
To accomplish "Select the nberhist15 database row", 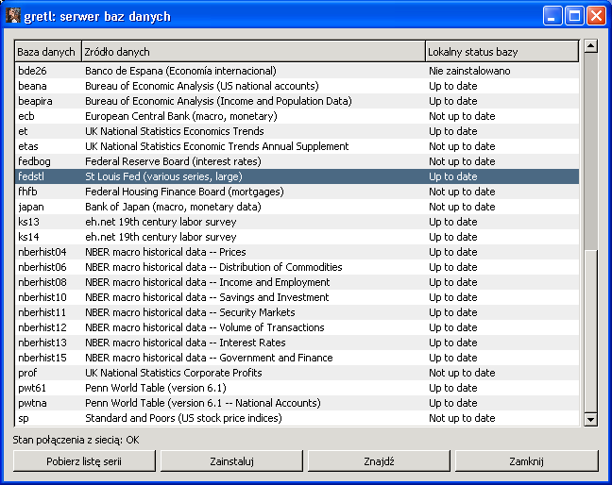I will coord(297,358).
